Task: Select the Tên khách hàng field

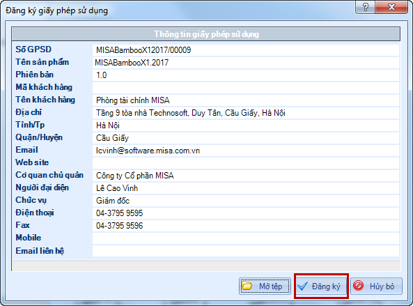Action: [x=246, y=100]
